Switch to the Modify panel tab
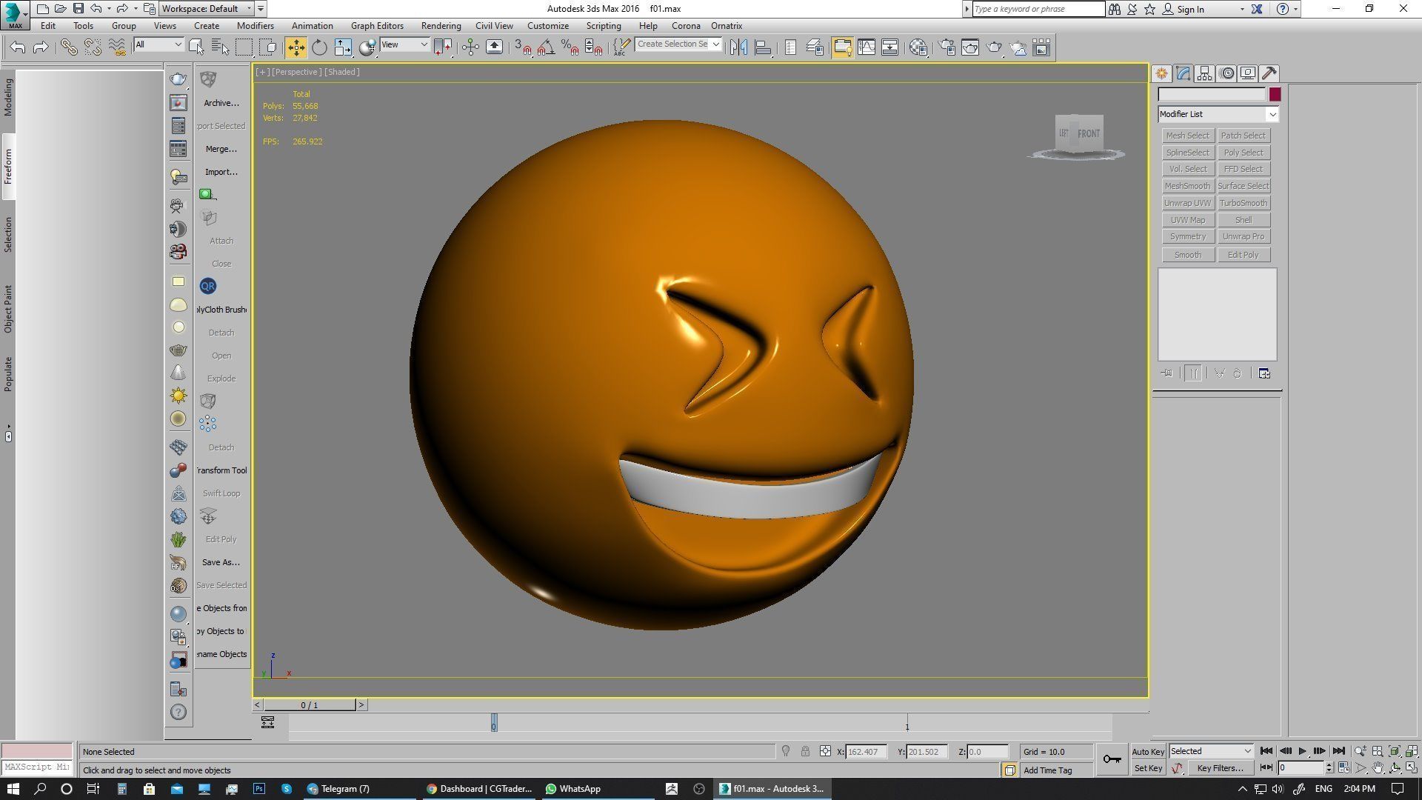 [1183, 73]
